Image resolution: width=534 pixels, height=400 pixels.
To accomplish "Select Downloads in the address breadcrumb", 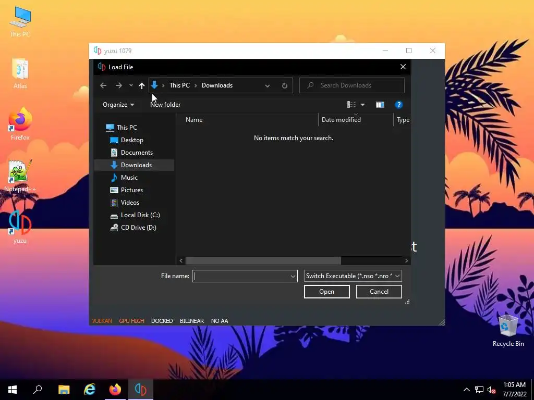I will point(217,85).
